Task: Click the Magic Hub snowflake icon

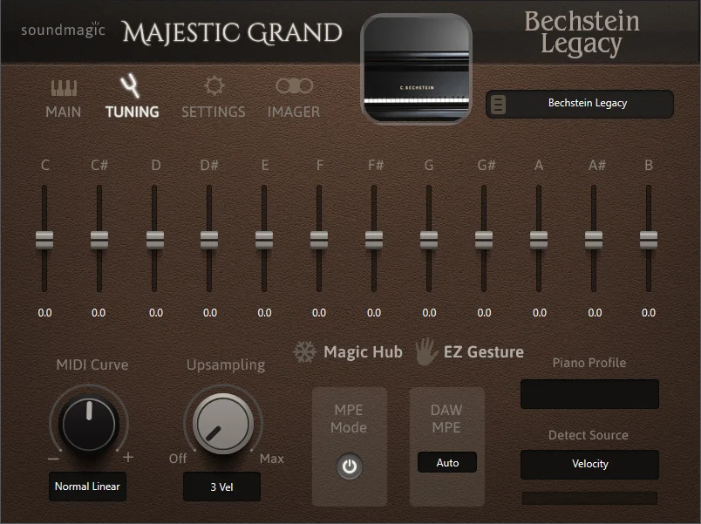Action: coord(303,350)
